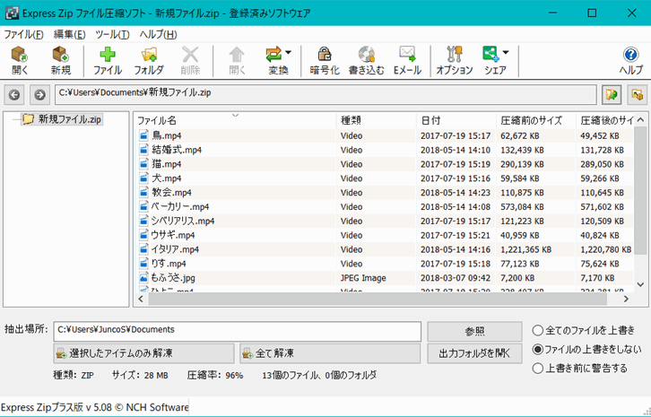Click the archive path address bar
651x417 pixels.
point(325,95)
